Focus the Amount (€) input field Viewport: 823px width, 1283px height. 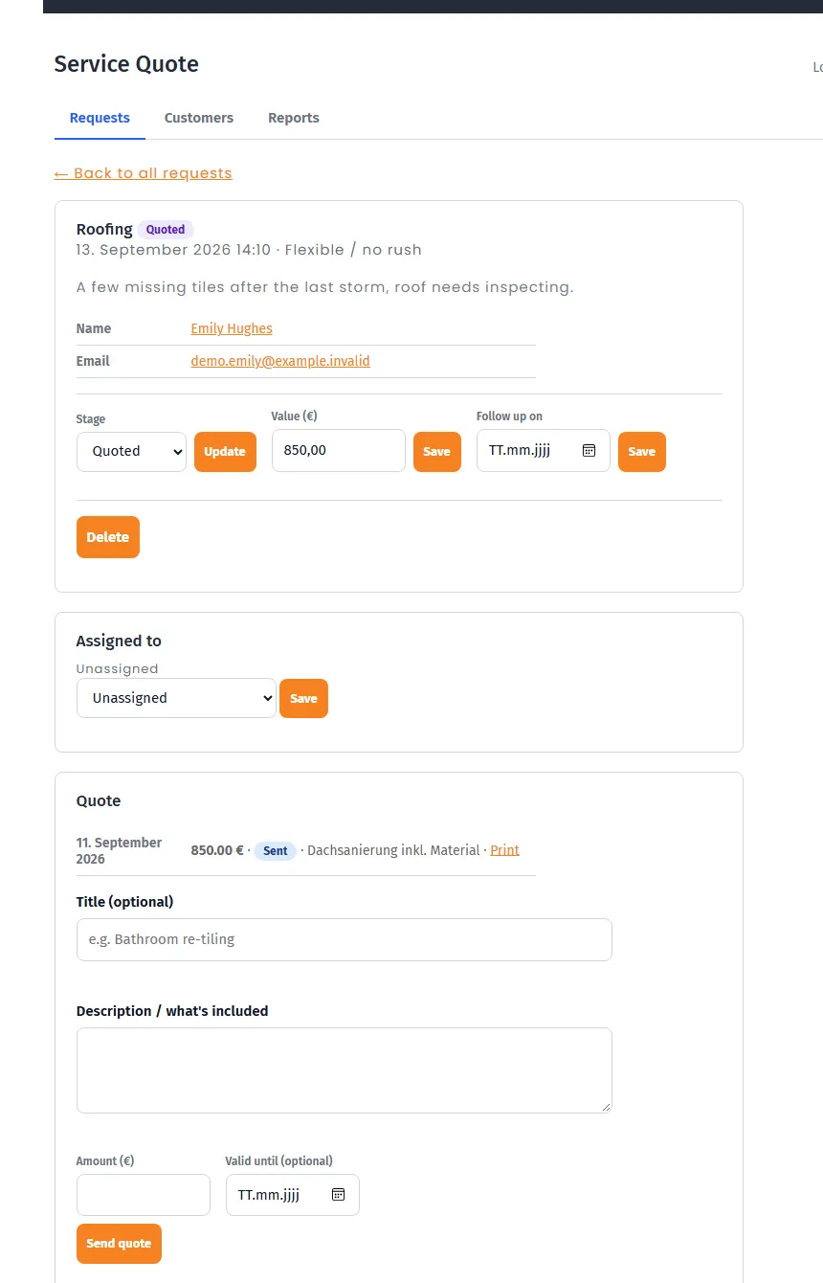click(x=144, y=1195)
